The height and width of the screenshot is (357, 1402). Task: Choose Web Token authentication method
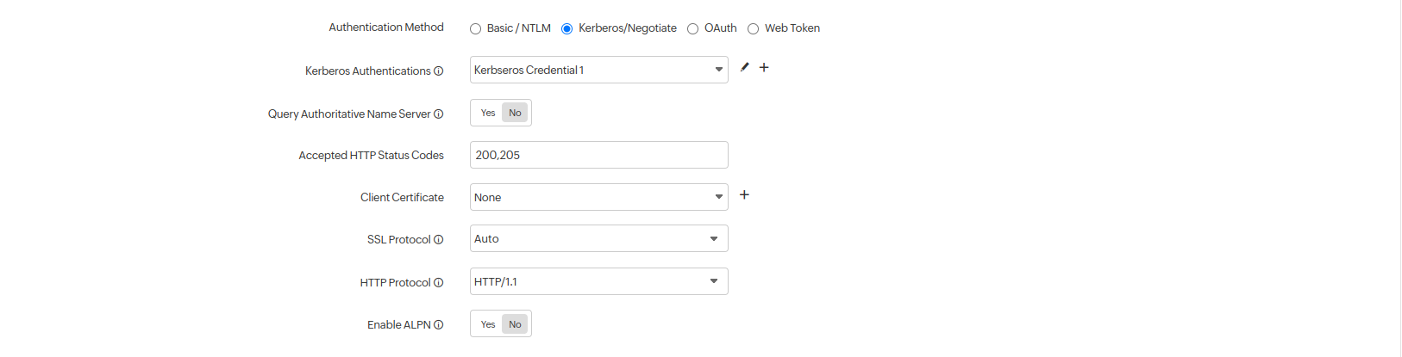click(754, 29)
